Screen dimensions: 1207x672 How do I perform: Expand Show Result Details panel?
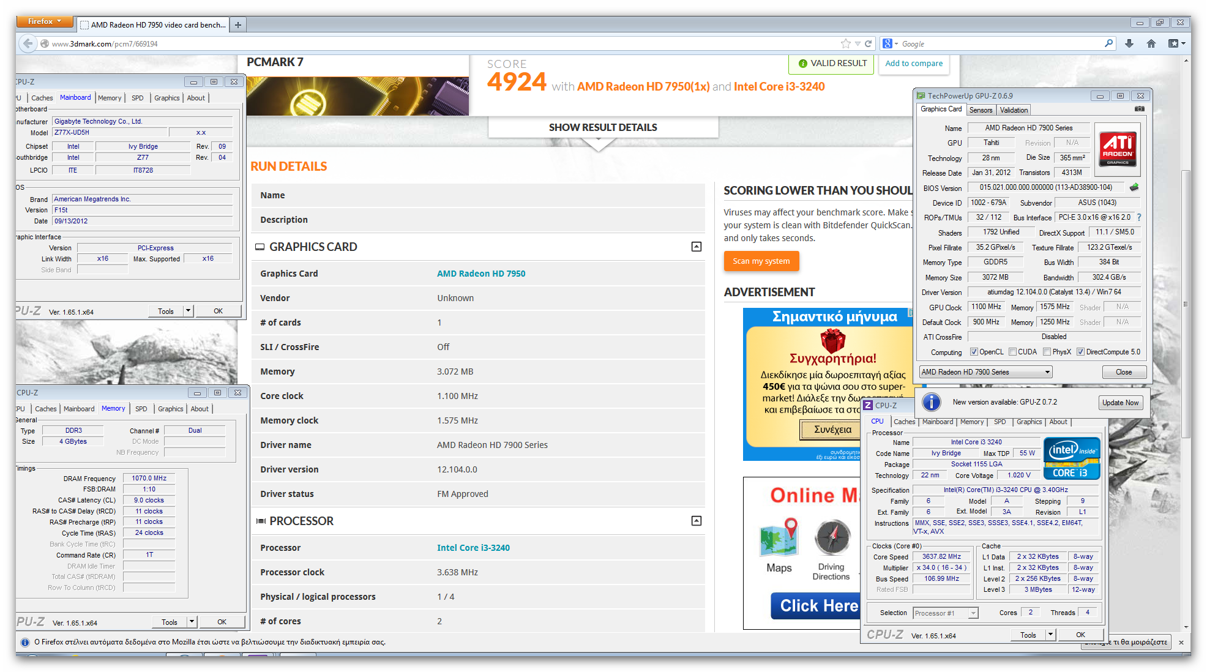[603, 127]
